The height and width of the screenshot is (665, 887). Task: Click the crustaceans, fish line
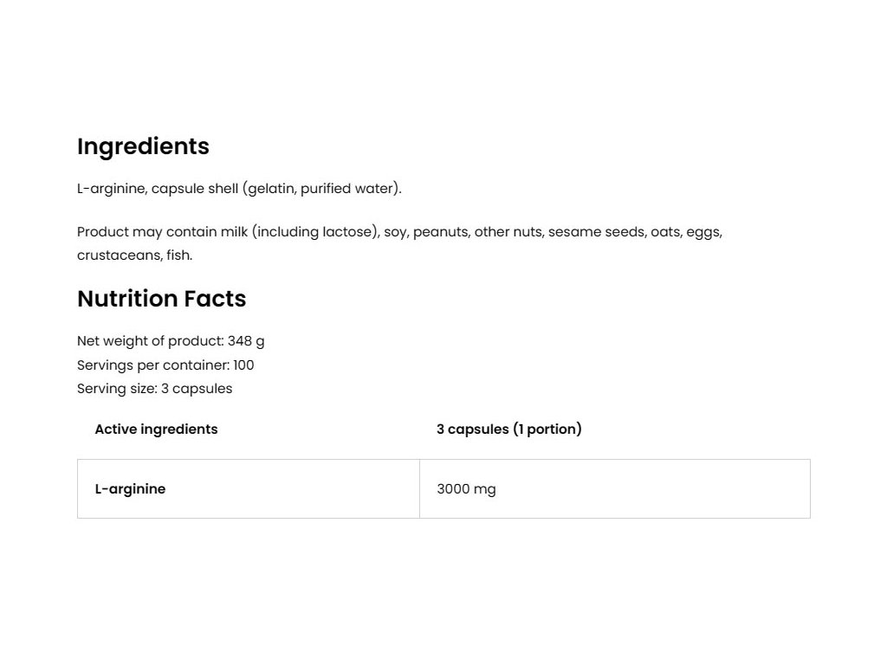[x=134, y=255]
